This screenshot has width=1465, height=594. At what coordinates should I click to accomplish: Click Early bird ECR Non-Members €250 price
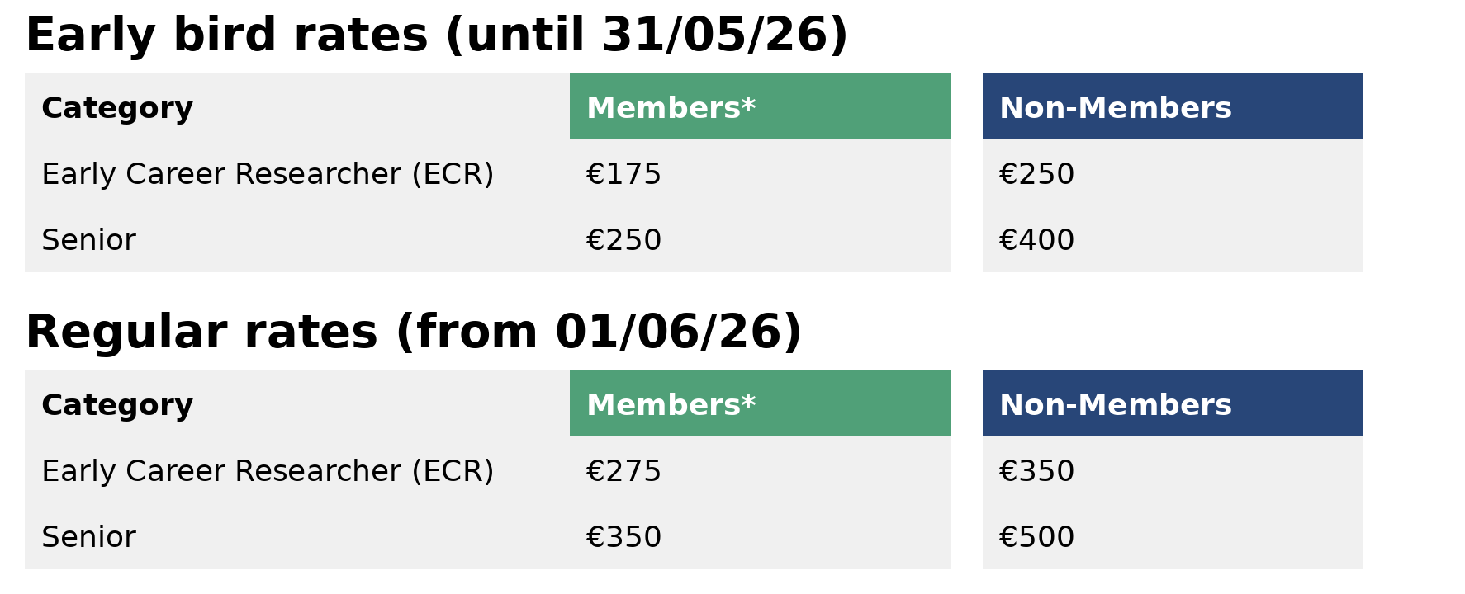(x=1036, y=174)
